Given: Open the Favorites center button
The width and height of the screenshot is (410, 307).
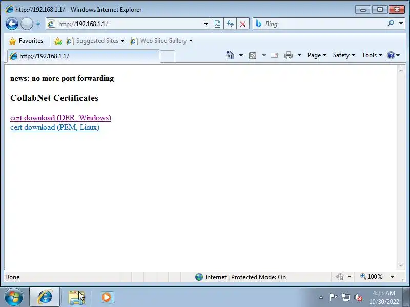Looking at the screenshot, I should [26, 41].
